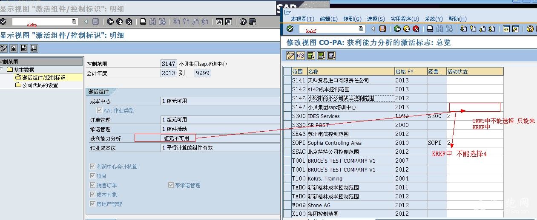Click the left window's Cancel icon
Image resolution: width=537 pixels, height=220 pixels.
tap(129, 22)
